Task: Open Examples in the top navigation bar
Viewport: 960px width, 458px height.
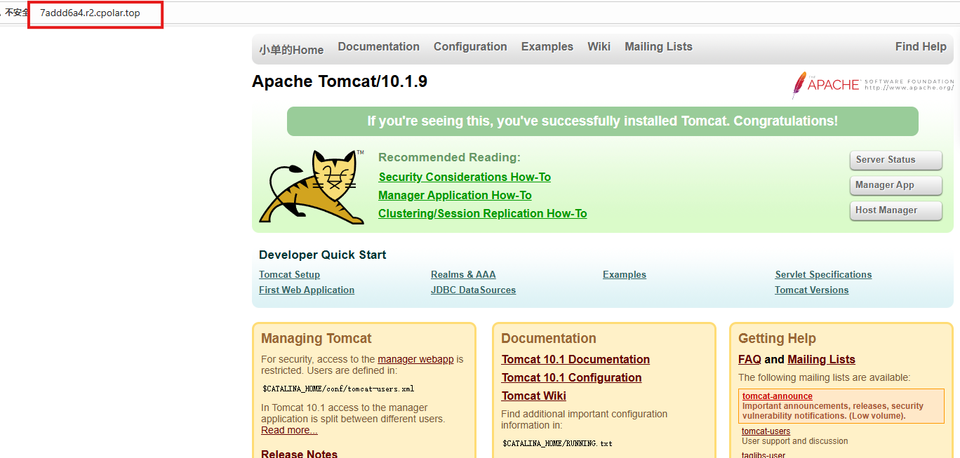Action: pyautogui.click(x=547, y=47)
